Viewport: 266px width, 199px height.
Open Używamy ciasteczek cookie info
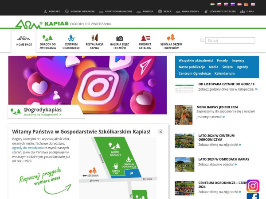click(x=220, y=11)
